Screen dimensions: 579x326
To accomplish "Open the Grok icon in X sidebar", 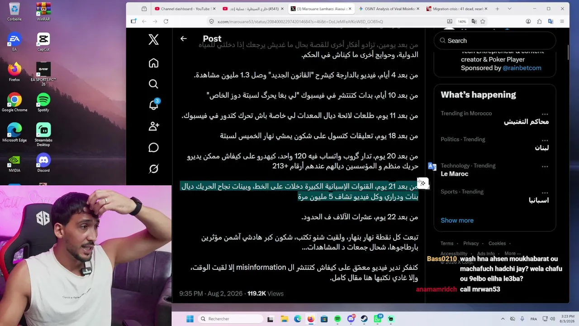I will point(154,169).
